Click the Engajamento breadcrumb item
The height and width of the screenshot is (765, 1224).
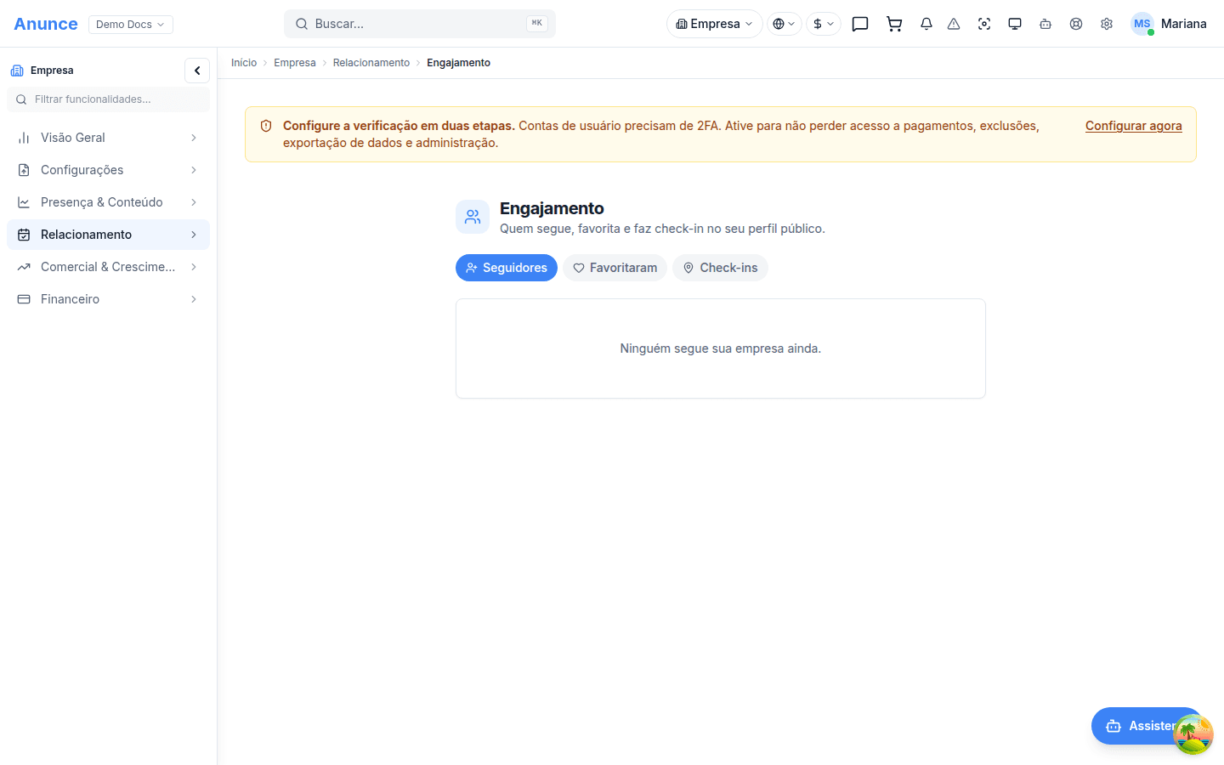point(459,63)
